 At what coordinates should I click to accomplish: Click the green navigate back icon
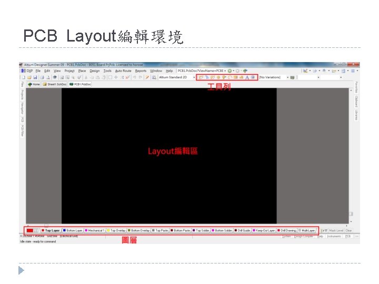(x=230, y=71)
